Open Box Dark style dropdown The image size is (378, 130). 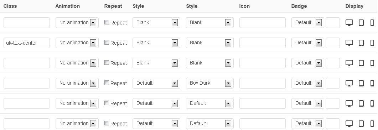pyautogui.click(x=210, y=83)
